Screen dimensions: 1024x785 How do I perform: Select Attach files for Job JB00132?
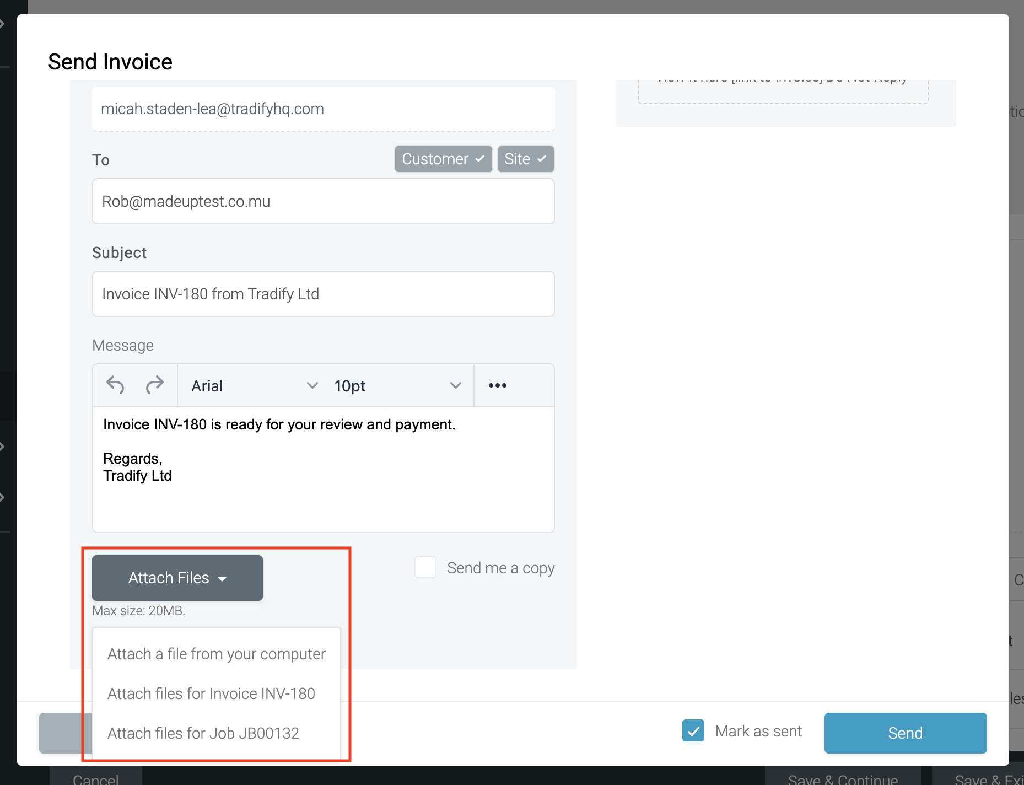pyautogui.click(x=203, y=733)
